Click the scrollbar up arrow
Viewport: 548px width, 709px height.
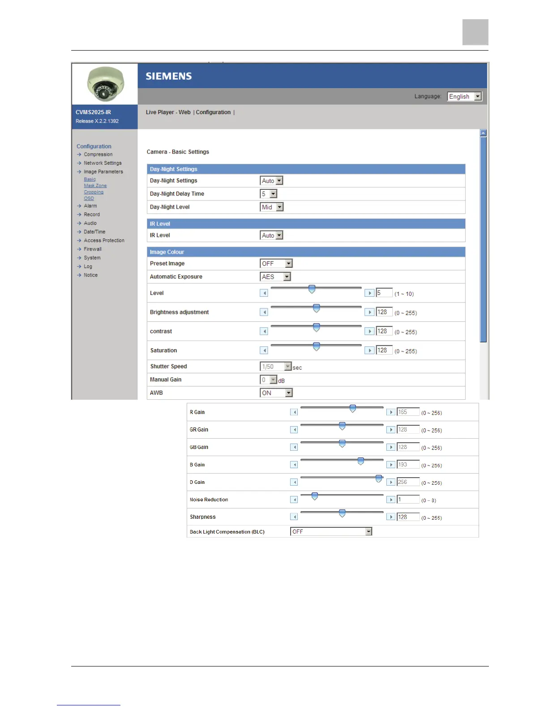pos(483,133)
